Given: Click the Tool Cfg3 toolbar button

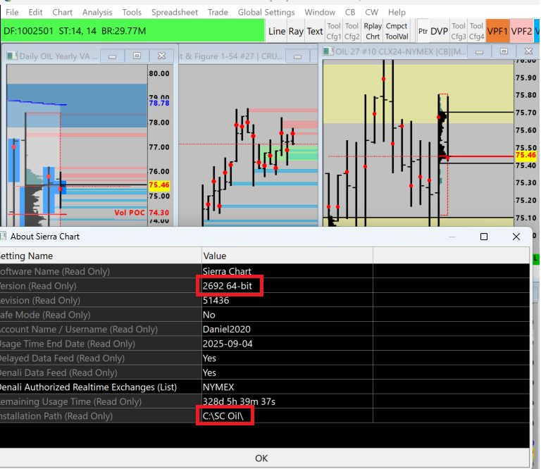Looking at the screenshot, I should coord(459,32).
